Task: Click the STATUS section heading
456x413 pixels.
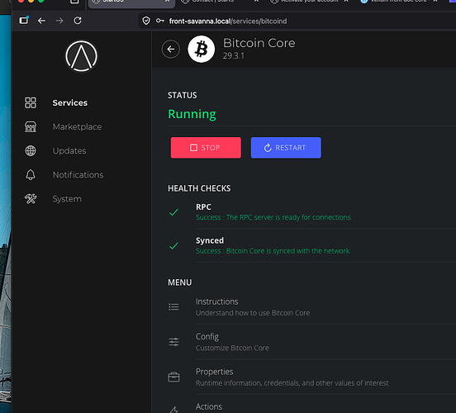Action: coord(183,95)
